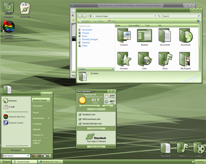Open the Views dropdown in Explorer toolbar
This screenshot has width=206, height=164.
coord(100,21)
